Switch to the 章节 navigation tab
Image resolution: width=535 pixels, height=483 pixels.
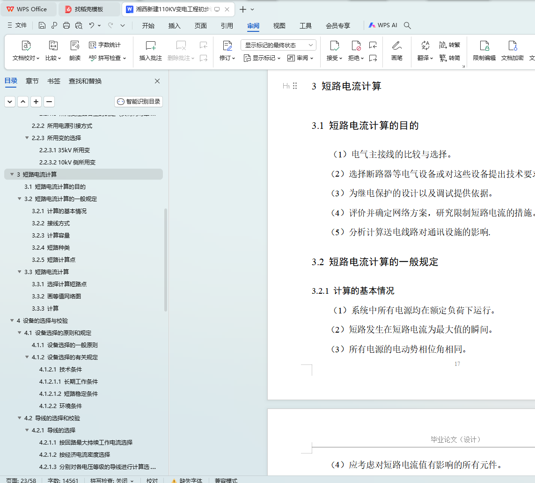click(32, 81)
